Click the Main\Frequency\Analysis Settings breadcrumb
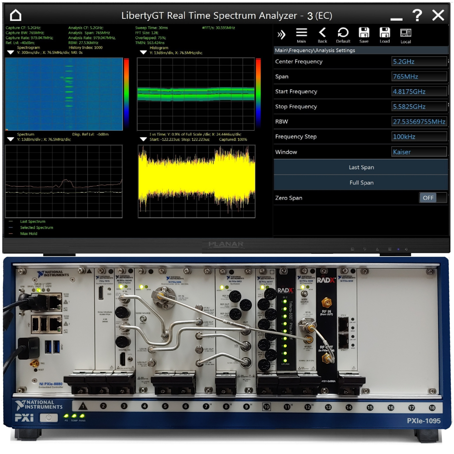Image resolution: width=454 pixels, height=454 pixels. tap(315, 50)
